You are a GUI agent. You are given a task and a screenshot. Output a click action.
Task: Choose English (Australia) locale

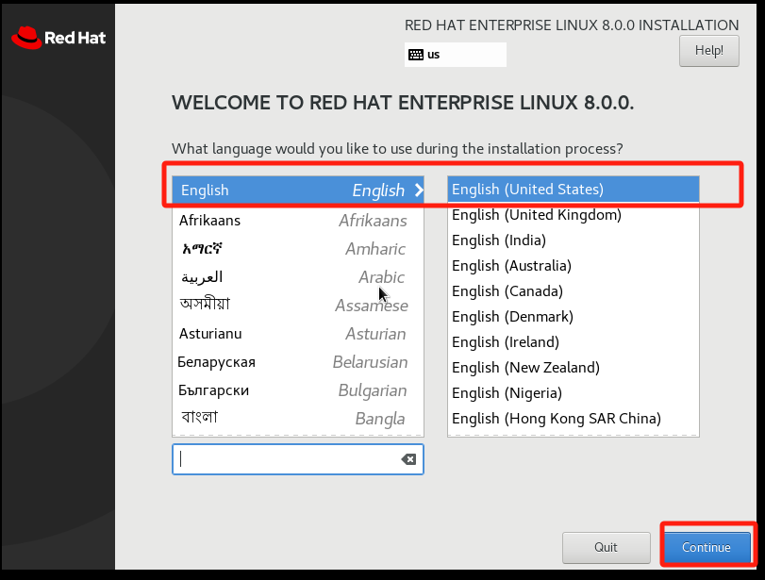(x=574, y=265)
